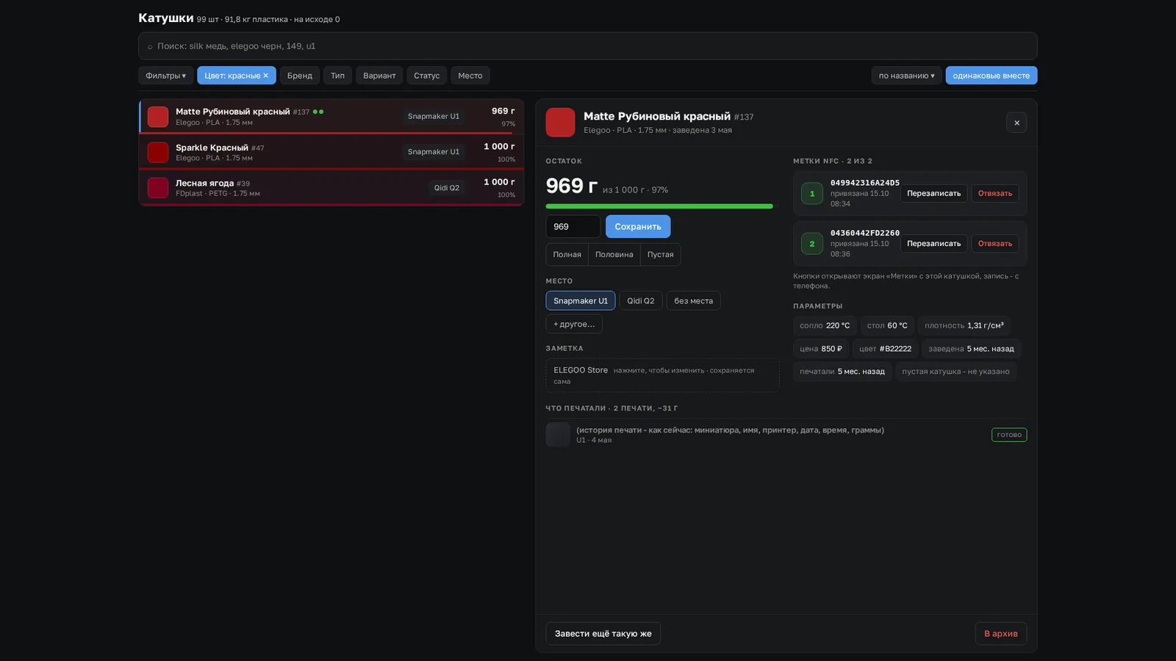Click NFC tag number 2 badge
The height and width of the screenshot is (661, 1176).
pyautogui.click(x=812, y=244)
